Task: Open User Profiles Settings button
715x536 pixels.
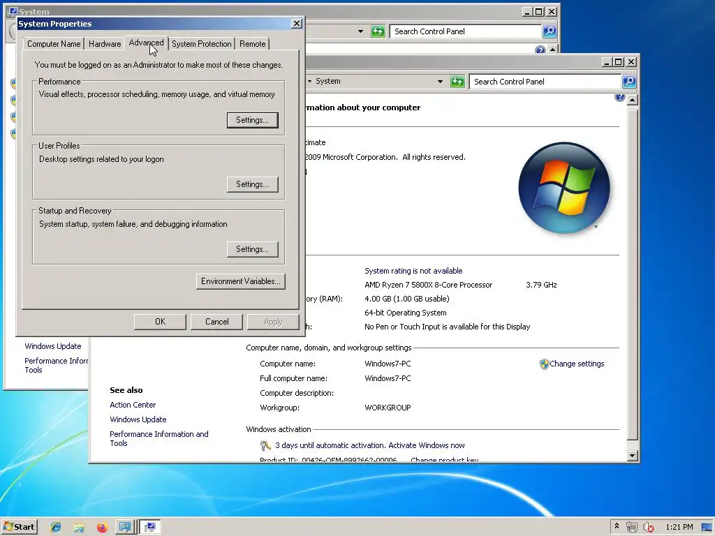Action: tap(252, 184)
